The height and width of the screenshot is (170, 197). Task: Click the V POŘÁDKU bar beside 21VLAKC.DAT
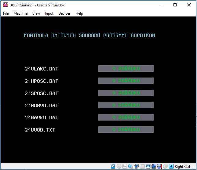(x=126, y=69)
